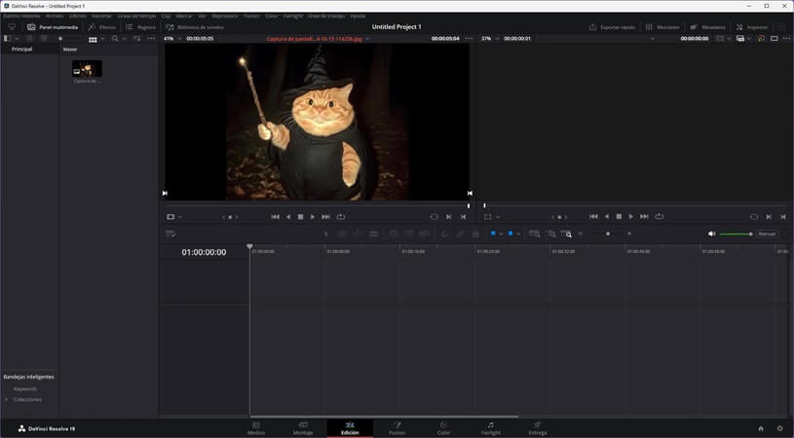Toggle bin list sidebar icon
This screenshot has height=438, width=794.
(x=7, y=38)
